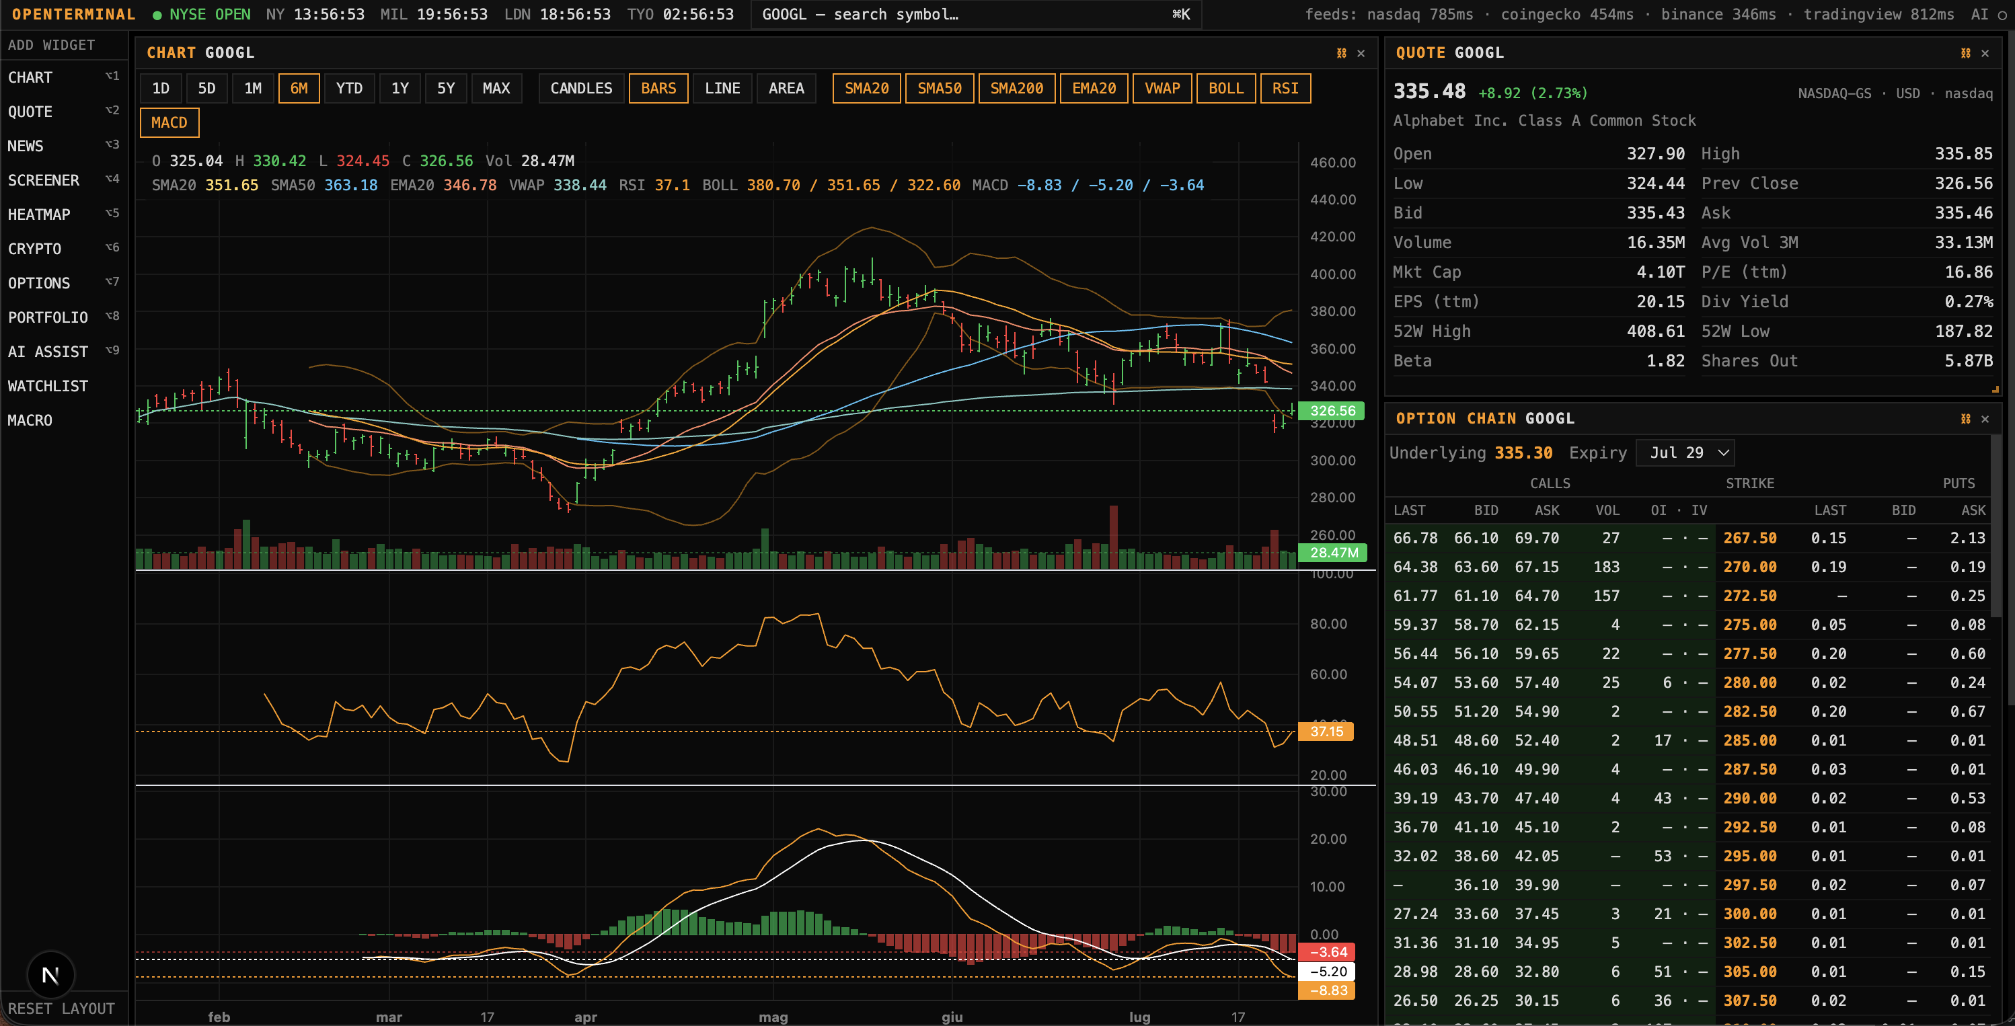Close the CHART GOOGL widget
Screen dimensions: 2015x1026
(x=1361, y=53)
